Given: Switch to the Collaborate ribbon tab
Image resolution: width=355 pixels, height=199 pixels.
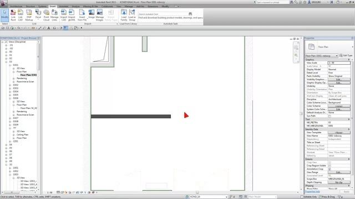Looking at the screenshot, I should (x=107, y=7).
